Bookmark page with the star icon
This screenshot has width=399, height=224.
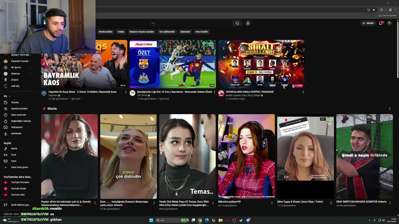tap(374, 10)
